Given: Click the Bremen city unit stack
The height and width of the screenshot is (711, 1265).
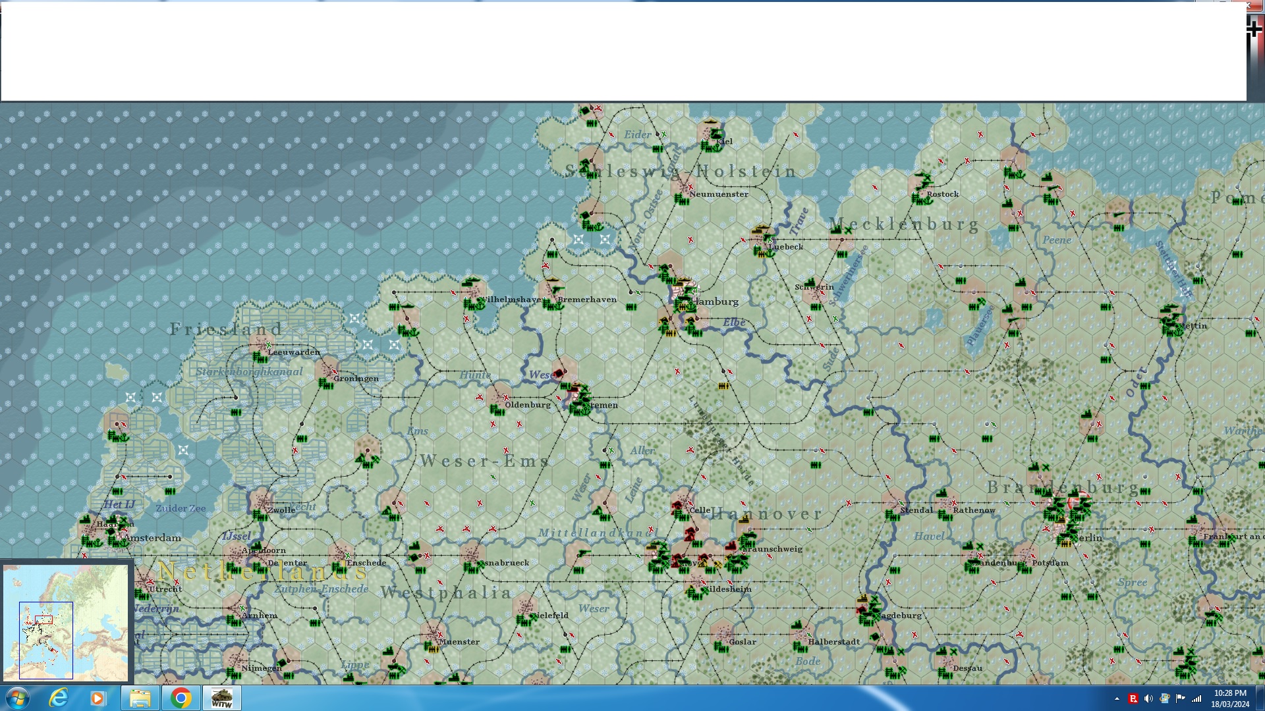Looking at the screenshot, I should tap(578, 400).
